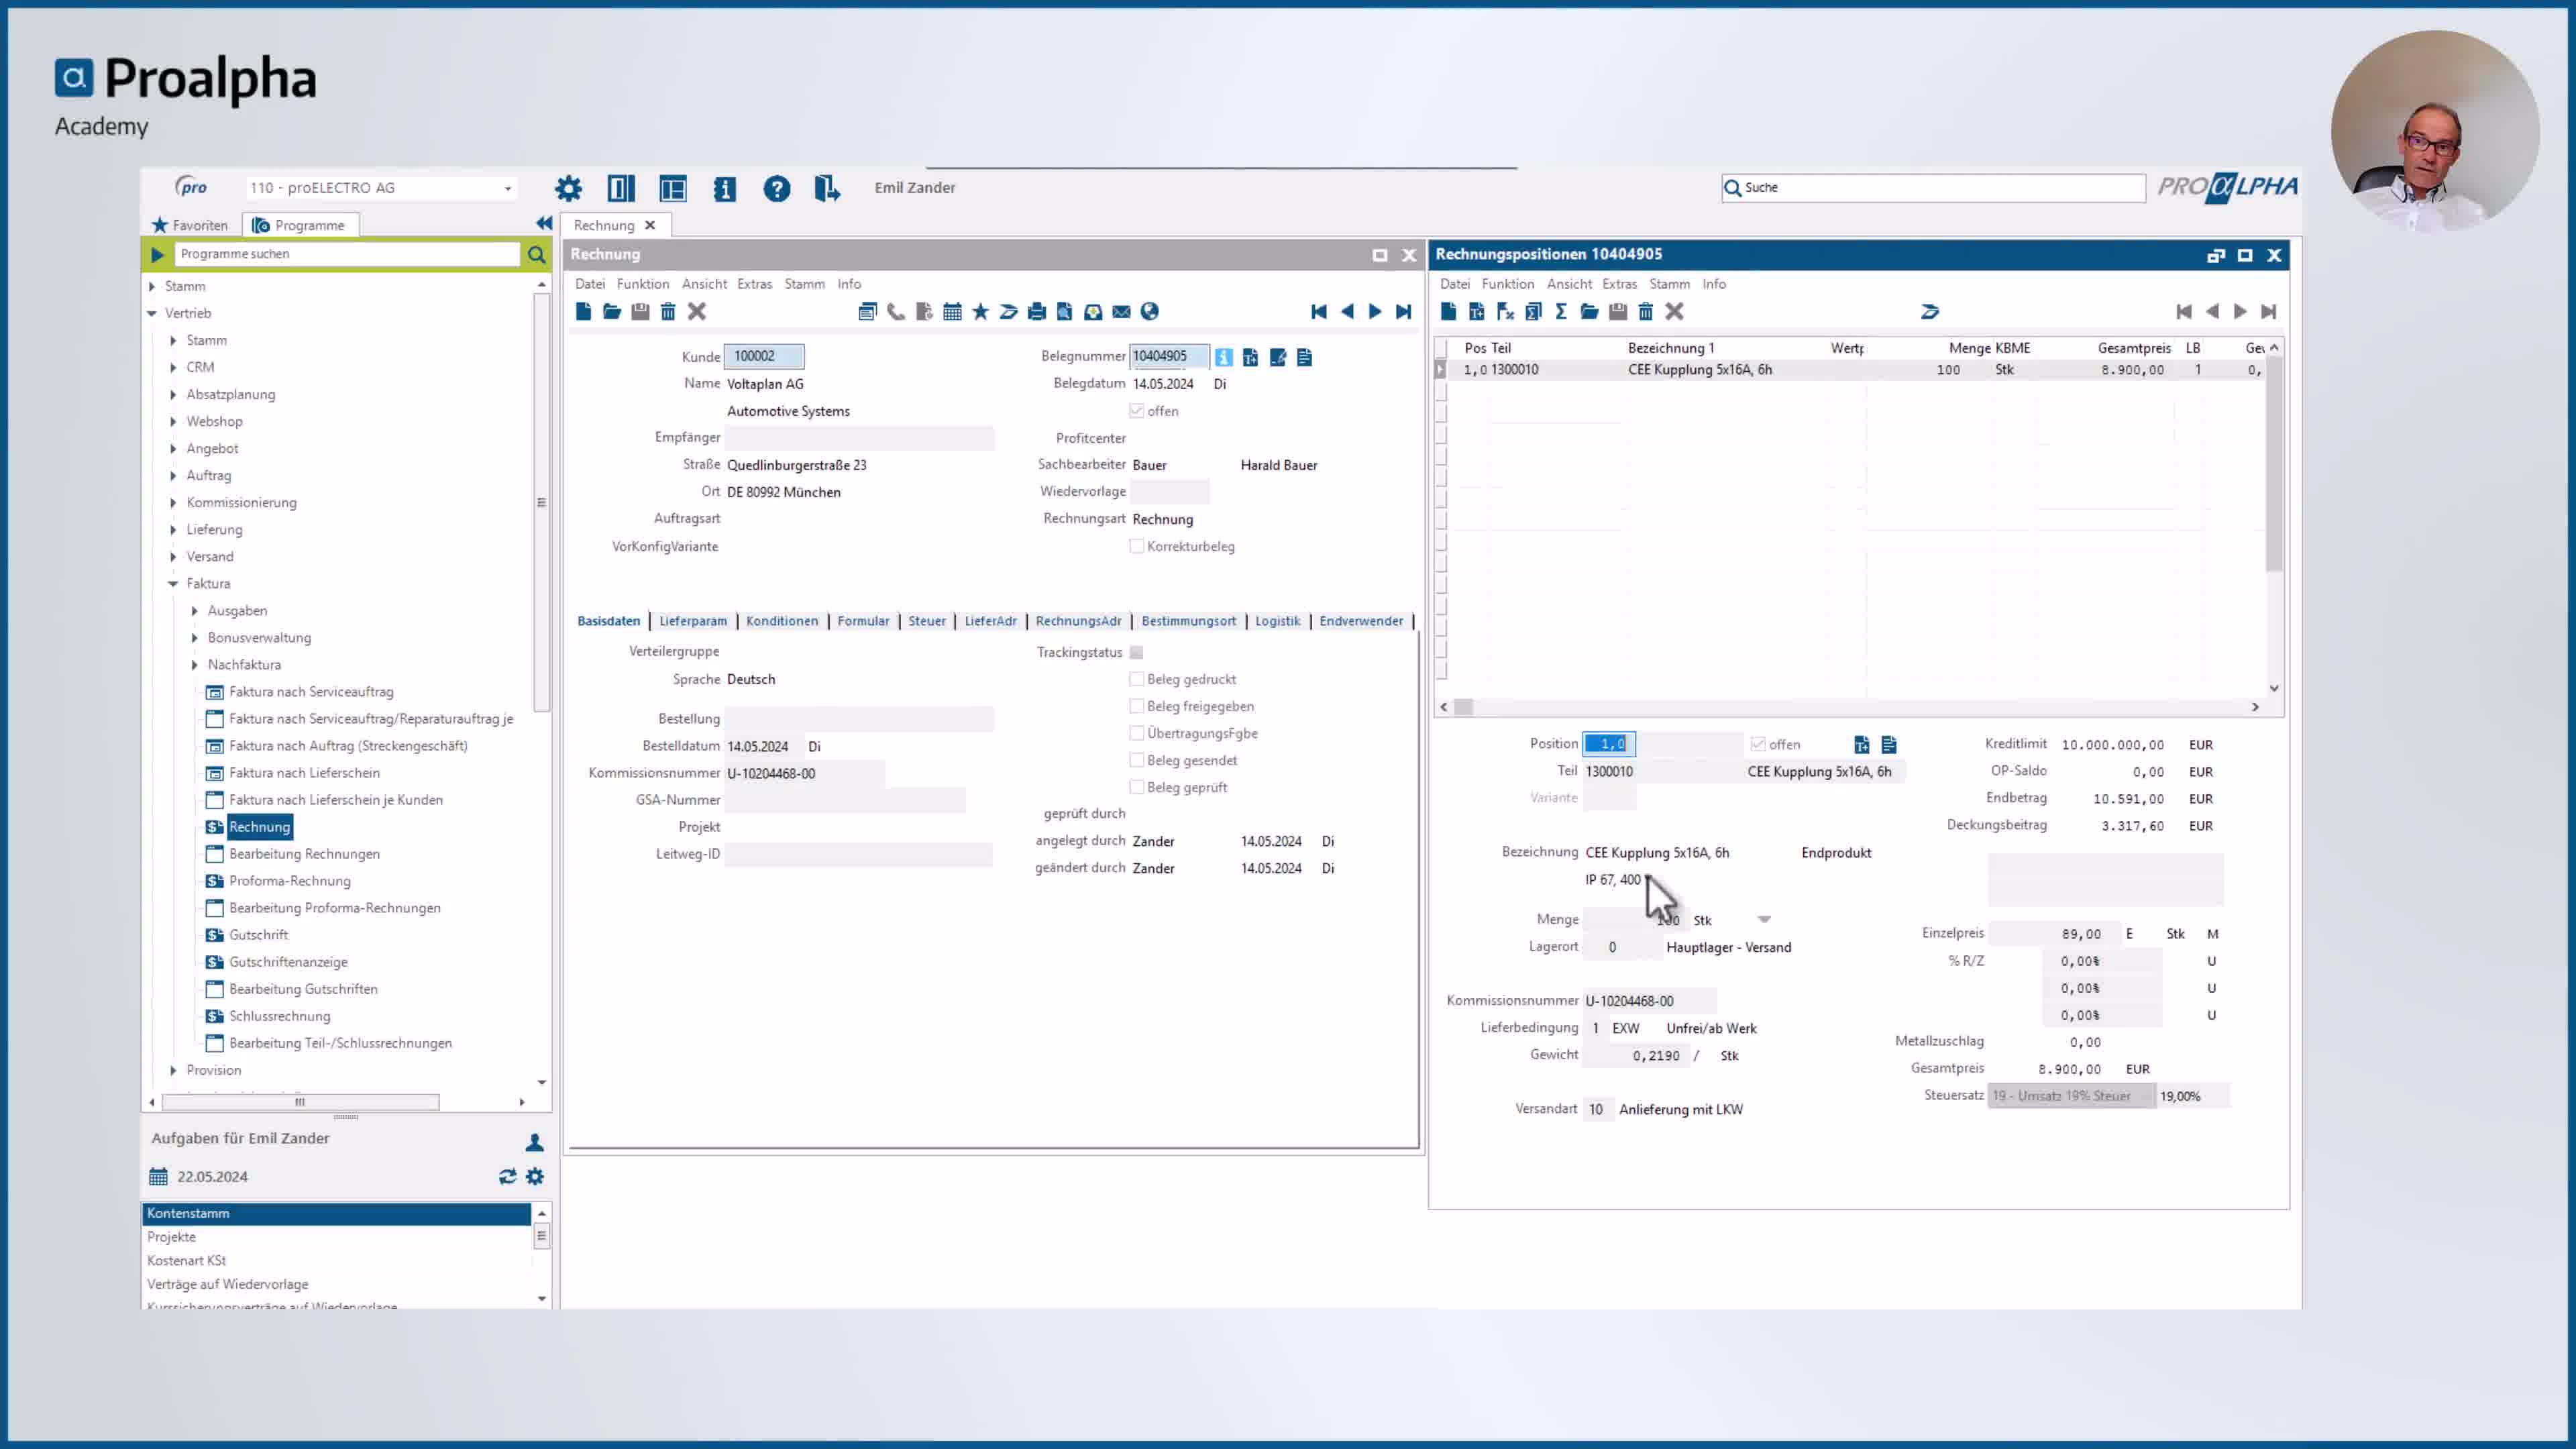Open Gutschrift program in tree
This screenshot has height=1449, width=2576.
[258, 935]
